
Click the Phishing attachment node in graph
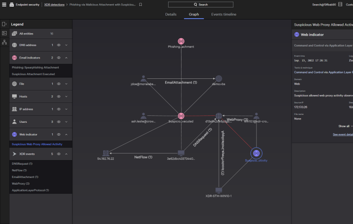coord(181,42)
